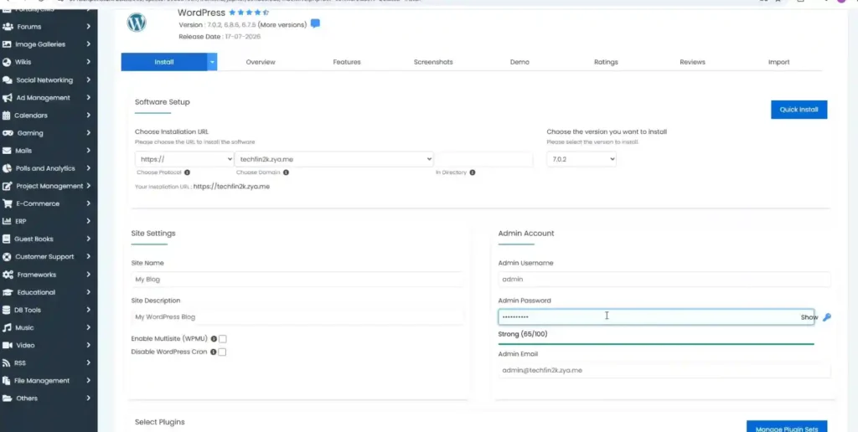
Task: Click the Frameworks gears icon
Action: point(8,275)
